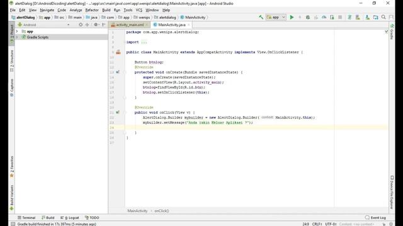The image size is (403, 226).
Task: Toggle the Captures tool window
Action: (x=11, y=87)
